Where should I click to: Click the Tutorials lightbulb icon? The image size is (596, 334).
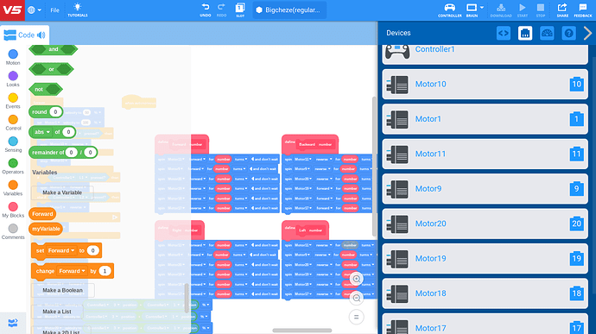78,7
